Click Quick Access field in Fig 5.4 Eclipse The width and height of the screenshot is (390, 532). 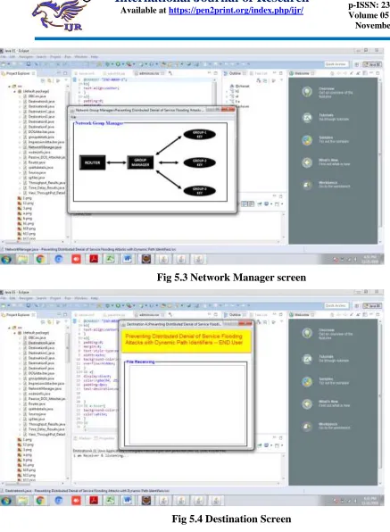point(336,305)
